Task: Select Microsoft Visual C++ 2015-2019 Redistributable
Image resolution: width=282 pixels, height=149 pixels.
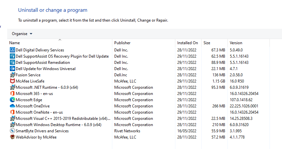Action: [x=63, y=119]
